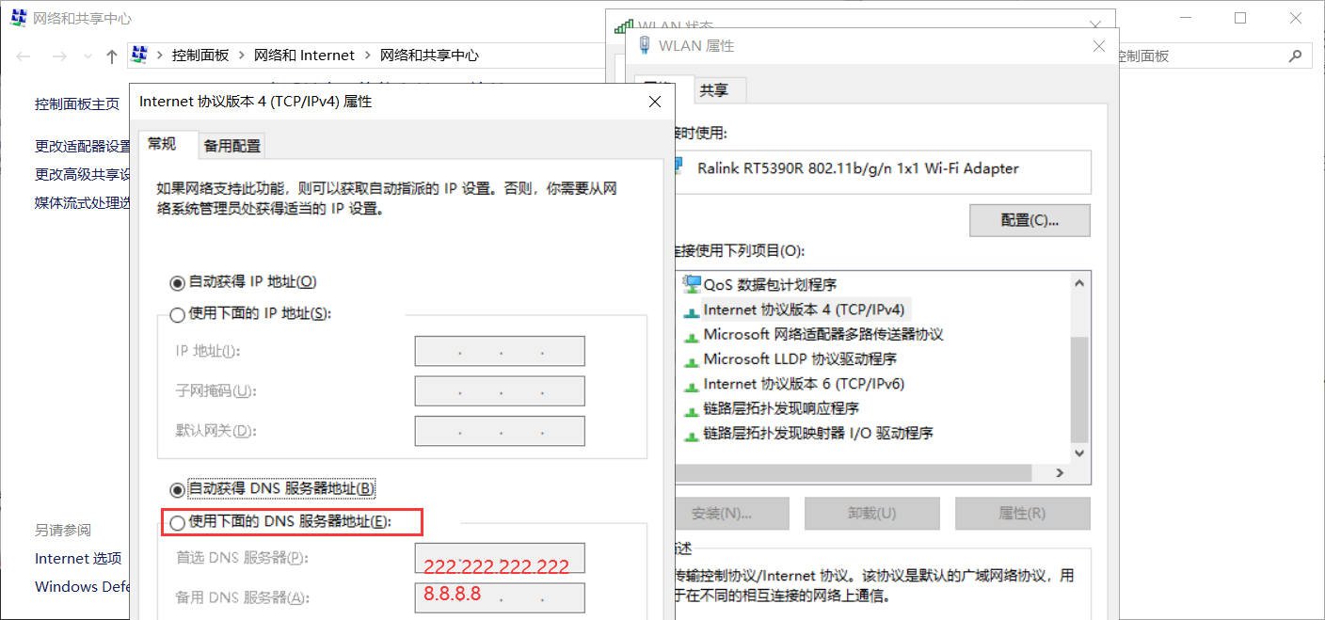1325x620 pixels.
Task: Close the TCP/IPv4 属性 dialog
Action: 655,102
